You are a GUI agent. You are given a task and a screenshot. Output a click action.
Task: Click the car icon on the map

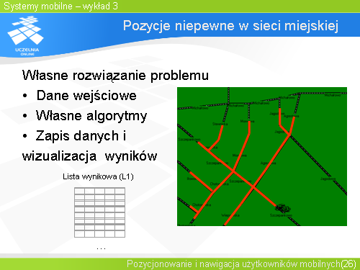(283, 208)
